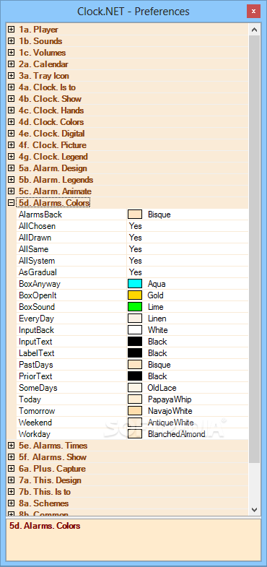This screenshot has height=567, width=267.
Task: Select the 7b. This. Is to heading
Action: [45, 492]
